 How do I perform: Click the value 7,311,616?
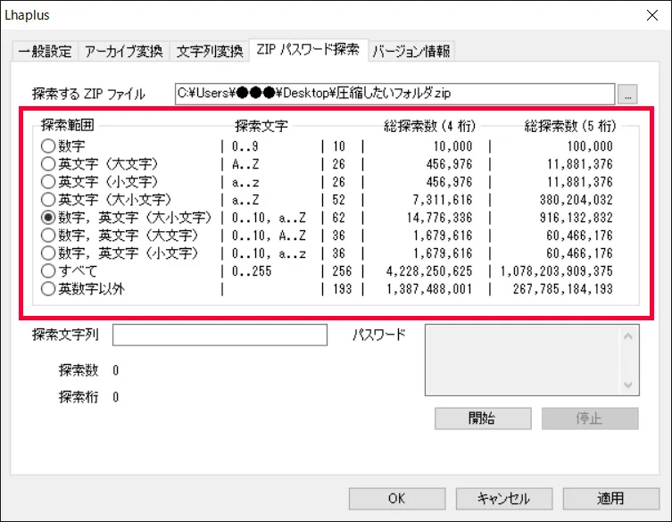click(x=443, y=200)
